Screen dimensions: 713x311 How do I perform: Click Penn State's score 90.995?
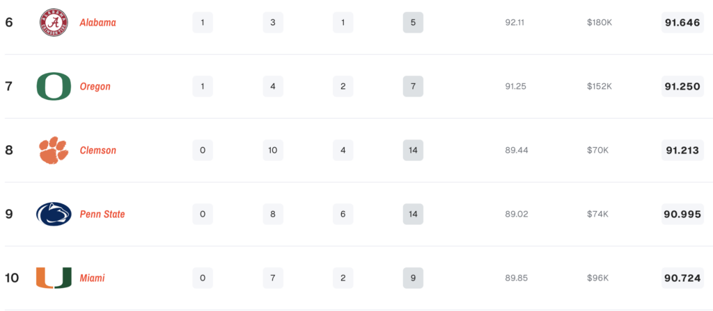point(682,215)
